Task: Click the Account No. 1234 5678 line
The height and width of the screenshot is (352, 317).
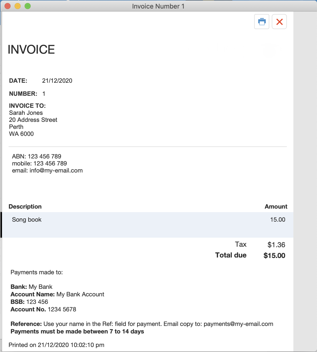Action: coord(43,309)
